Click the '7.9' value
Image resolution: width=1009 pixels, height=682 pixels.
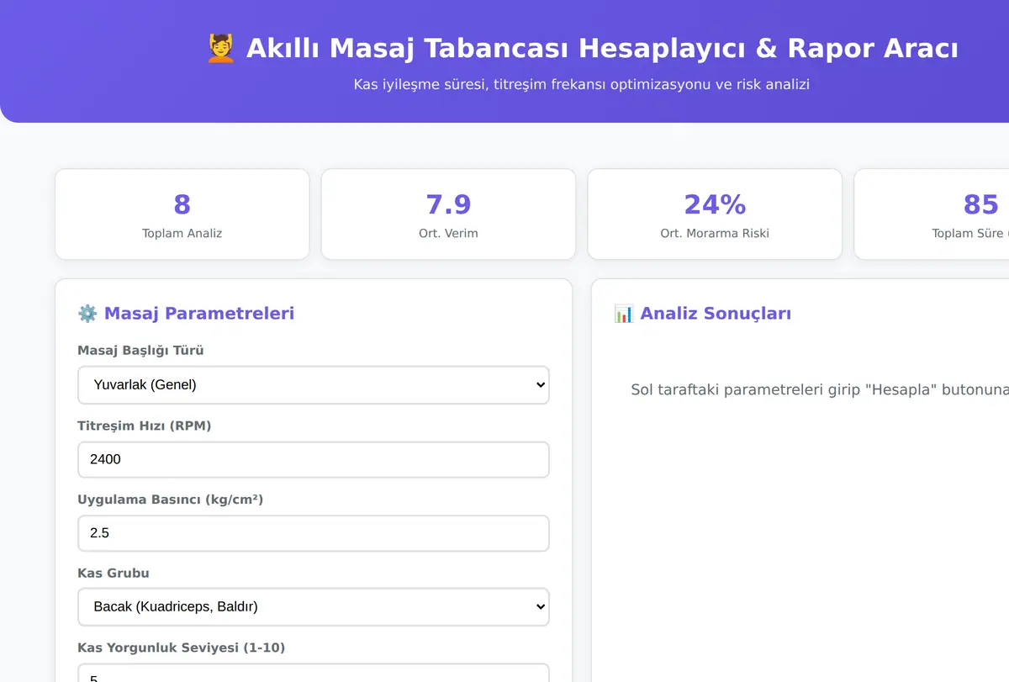pyautogui.click(x=448, y=204)
